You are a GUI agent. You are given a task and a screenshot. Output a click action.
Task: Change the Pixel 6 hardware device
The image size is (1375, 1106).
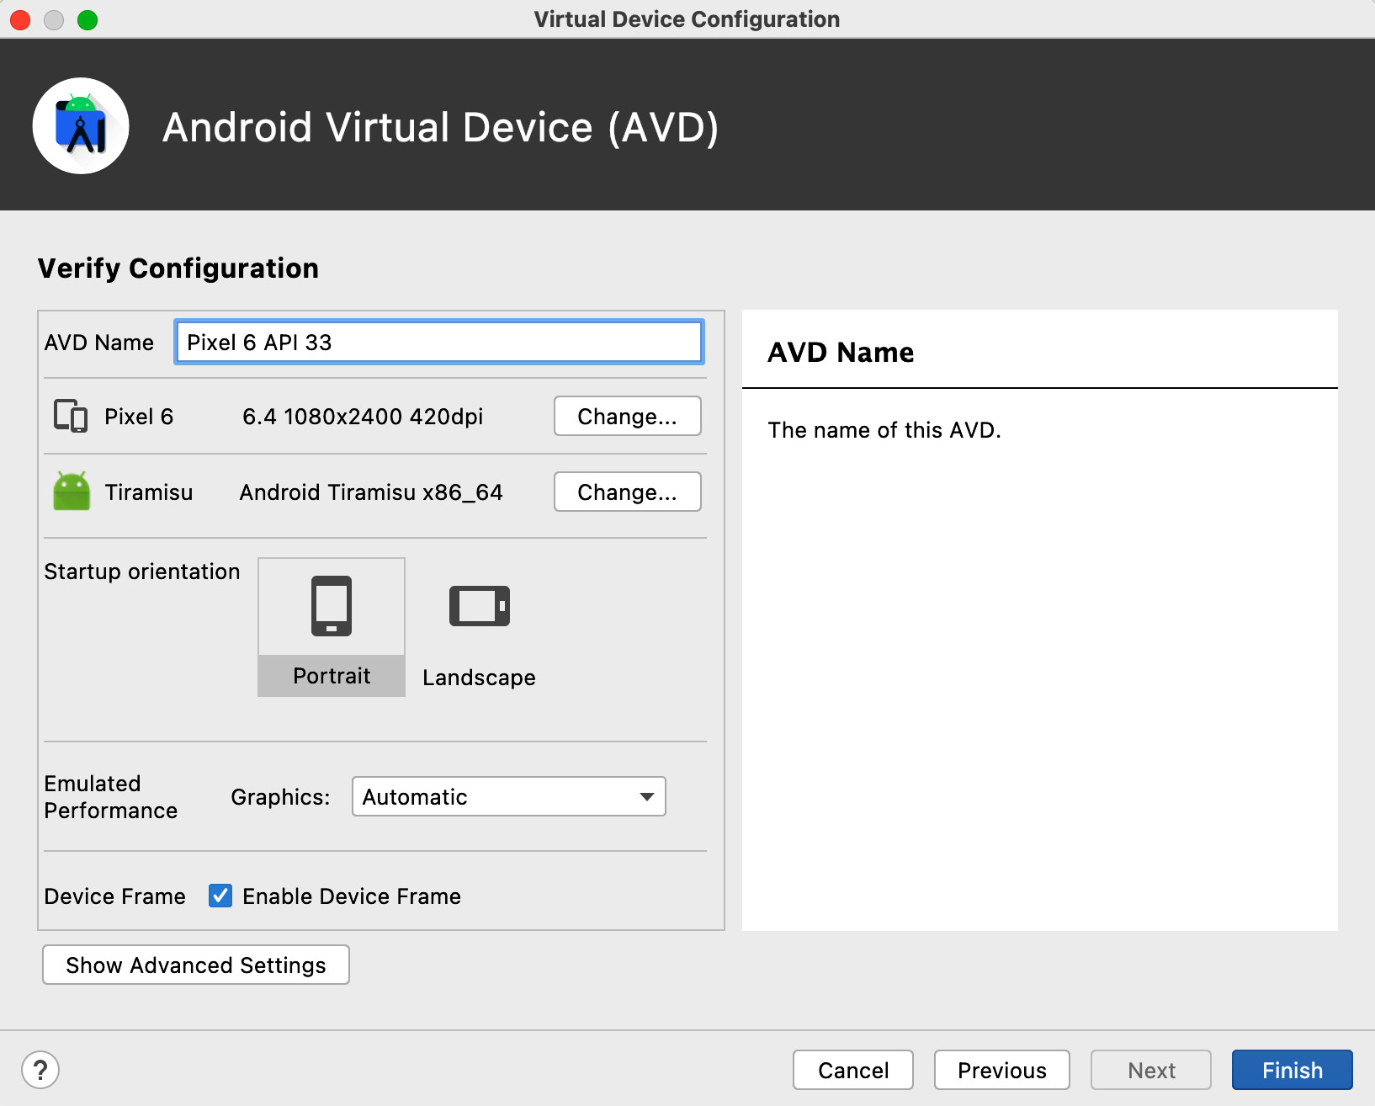[x=628, y=416]
